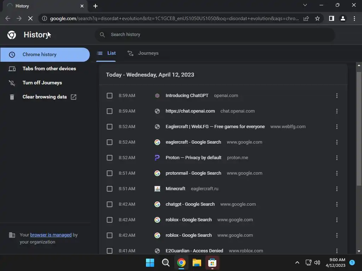Click the history list vertical scrollbar
This screenshot has height=271, width=362.
point(359,128)
